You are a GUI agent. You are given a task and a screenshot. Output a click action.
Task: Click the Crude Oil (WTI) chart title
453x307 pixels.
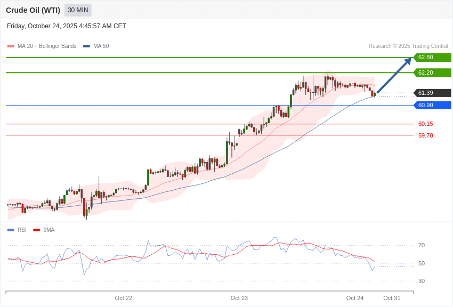coord(33,10)
